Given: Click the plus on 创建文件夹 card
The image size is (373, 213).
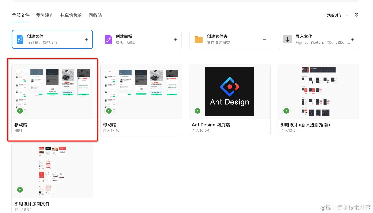Looking at the screenshot, I should [264, 39].
